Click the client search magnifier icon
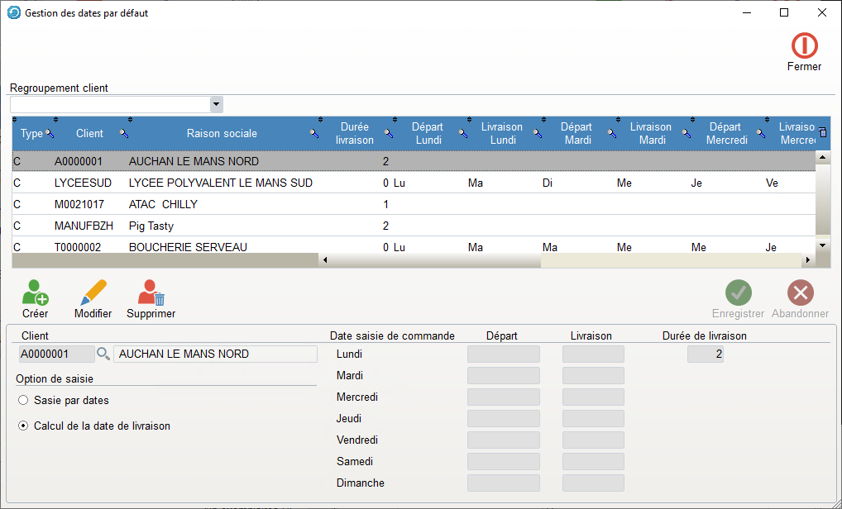Viewport: 842px width, 509px height. tap(103, 354)
